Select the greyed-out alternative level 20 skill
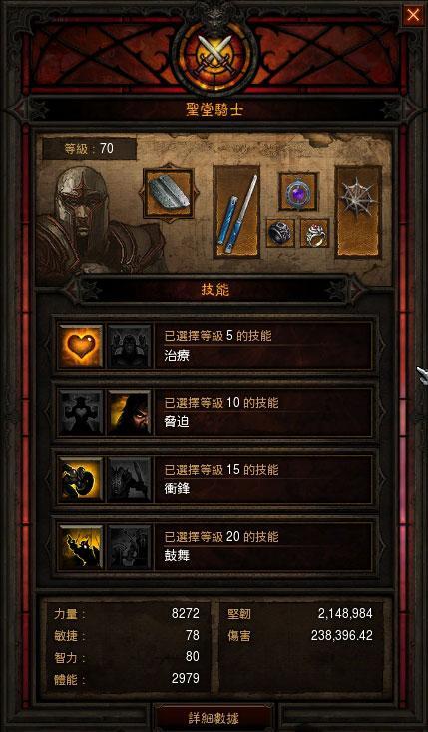428x732 pixels. (130, 546)
